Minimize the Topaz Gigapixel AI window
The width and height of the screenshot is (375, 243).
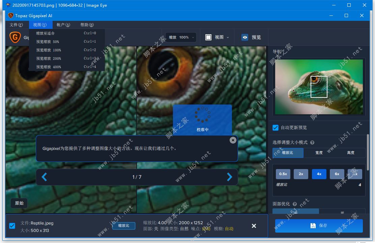click(x=331, y=15)
